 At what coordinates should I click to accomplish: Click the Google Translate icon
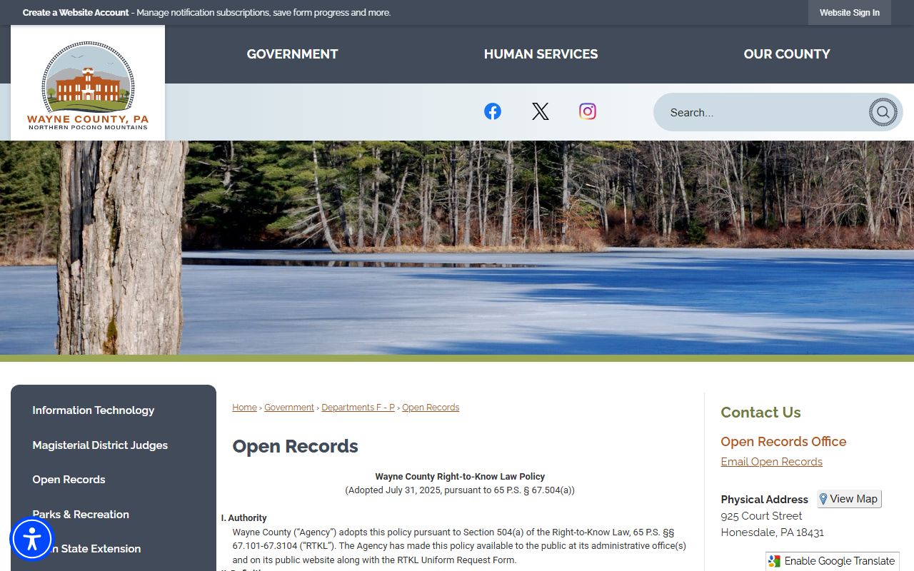point(775,561)
